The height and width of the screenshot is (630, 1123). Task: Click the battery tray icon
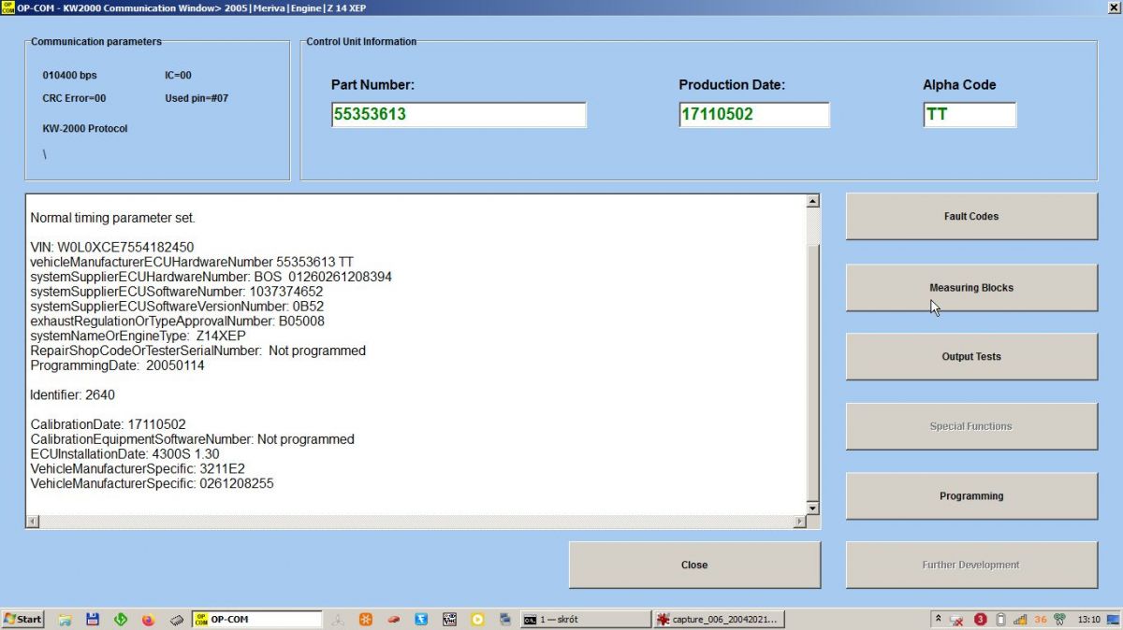(x=1000, y=620)
